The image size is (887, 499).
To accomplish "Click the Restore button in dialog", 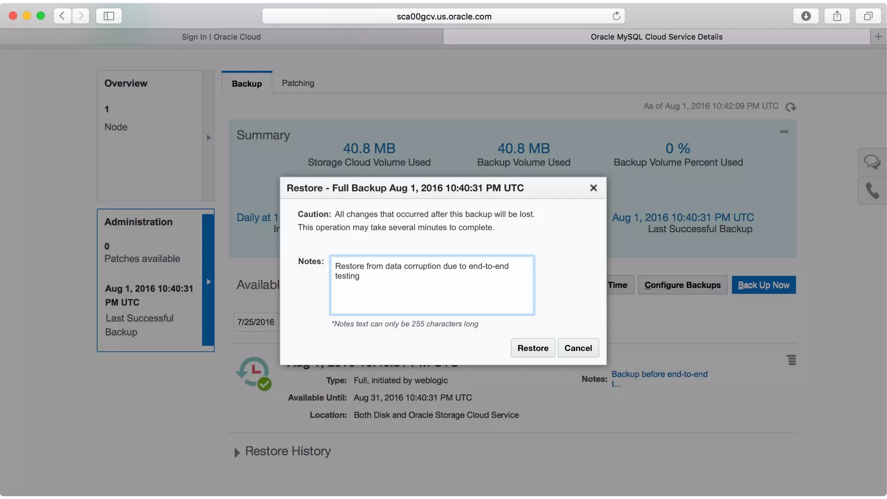I will coord(533,348).
